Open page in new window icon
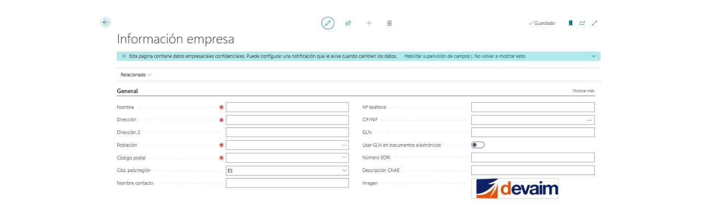Image resolution: width=711 pixels, height=215 pixels. click(x=583, y=23)
